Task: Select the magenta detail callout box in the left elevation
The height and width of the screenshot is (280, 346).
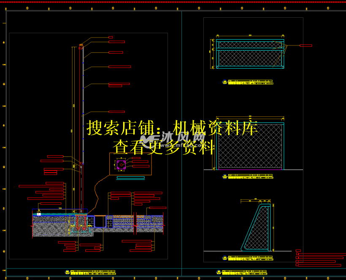Action: (x=122, y=166)
